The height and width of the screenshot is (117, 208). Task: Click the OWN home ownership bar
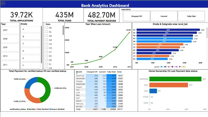pyautogui.click(x=153, y=91)
